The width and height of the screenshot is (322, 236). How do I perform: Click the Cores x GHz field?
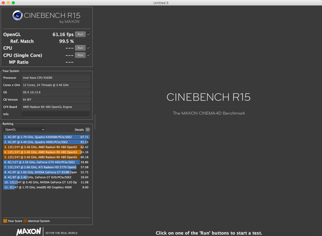point(56,85)
